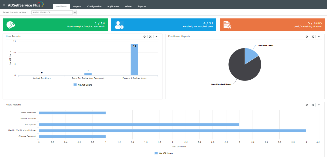
Task: Toggle No. Of Users legend in User Reports
Action: point(83,85)
